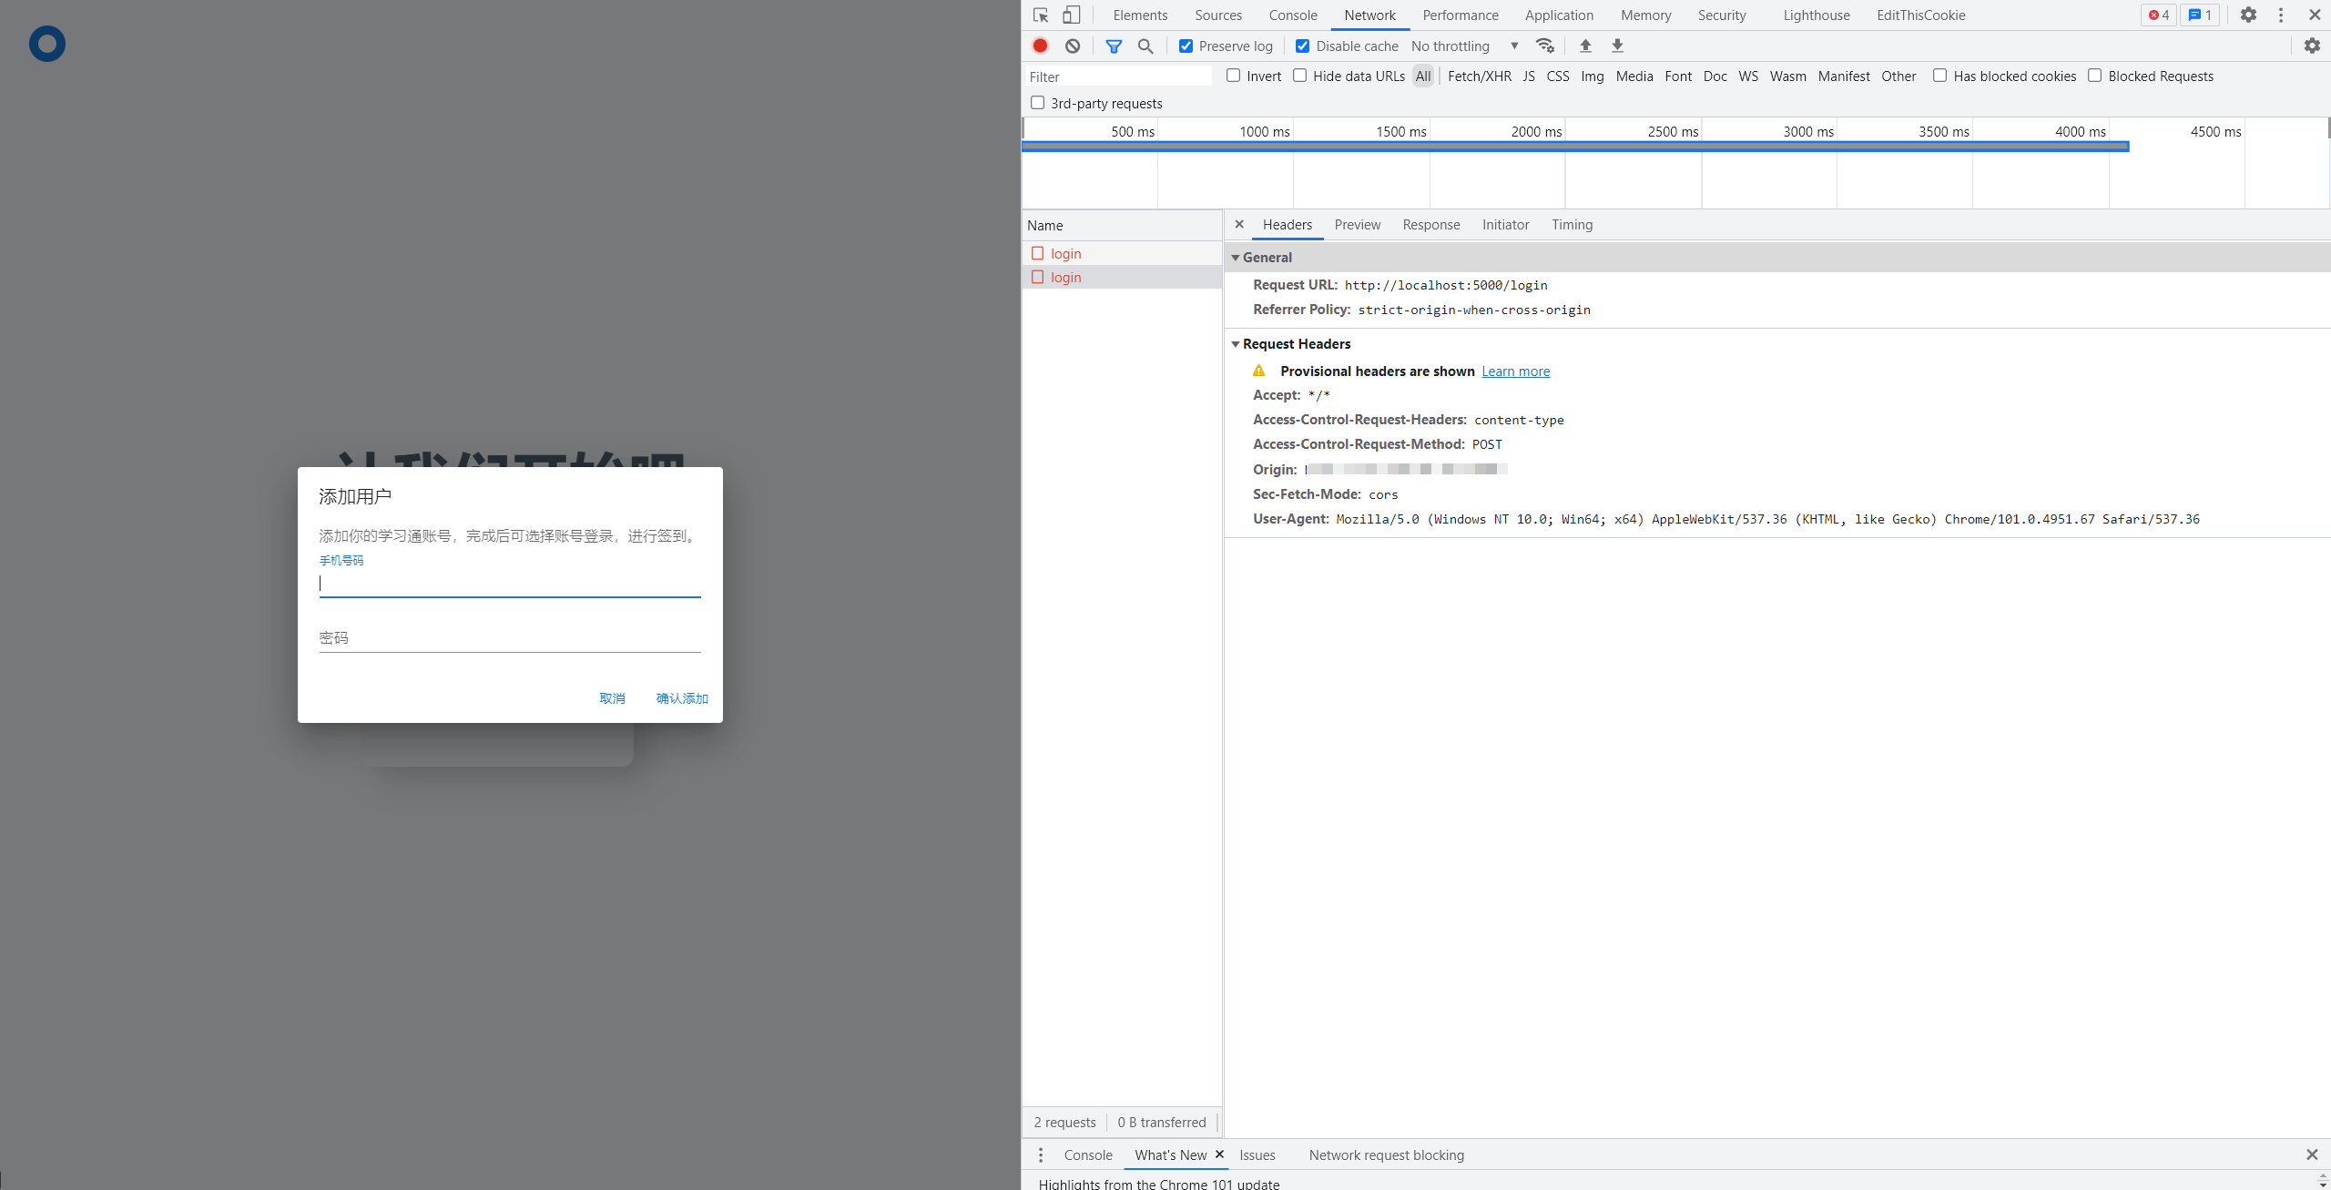
Task: Click the 密码 password input field
Action: click(x=510, y=638)
